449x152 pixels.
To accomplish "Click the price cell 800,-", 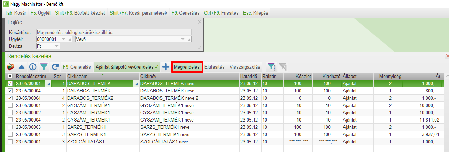I will pyautogui.click(x=422, y=91).
